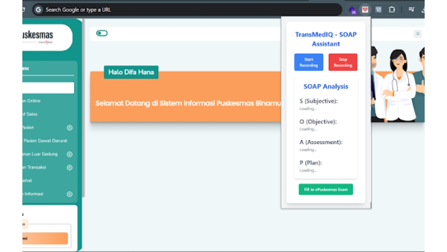Click the purple extension icon with badge

[352, 10]
